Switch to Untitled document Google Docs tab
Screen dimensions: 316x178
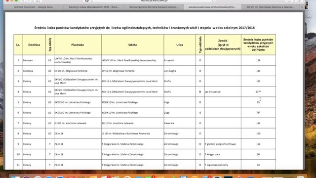coord(34,7)
